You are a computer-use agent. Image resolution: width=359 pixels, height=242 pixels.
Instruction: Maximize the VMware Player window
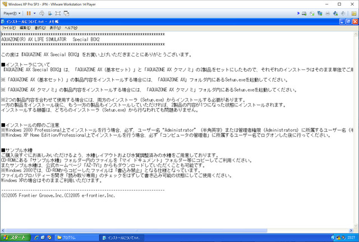[339, 4]
